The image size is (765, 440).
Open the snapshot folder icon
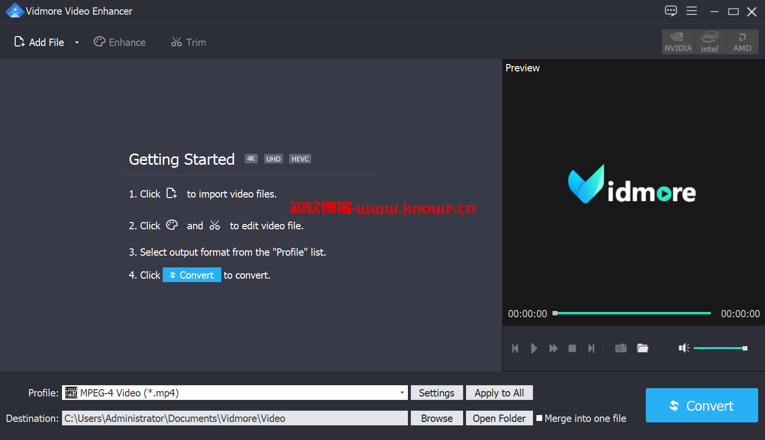click(642, 348)
